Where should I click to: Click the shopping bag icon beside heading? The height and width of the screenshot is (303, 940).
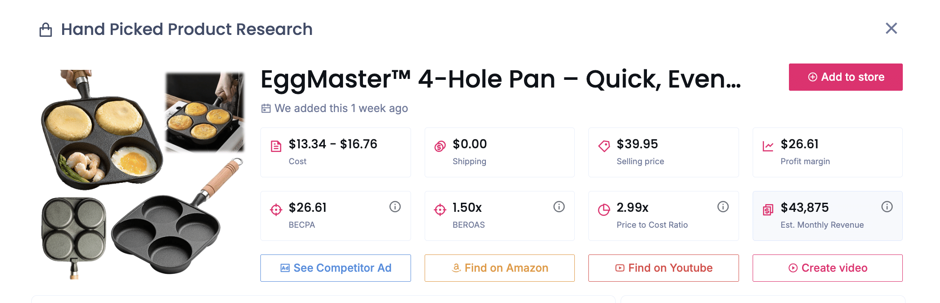coord(46,30)
